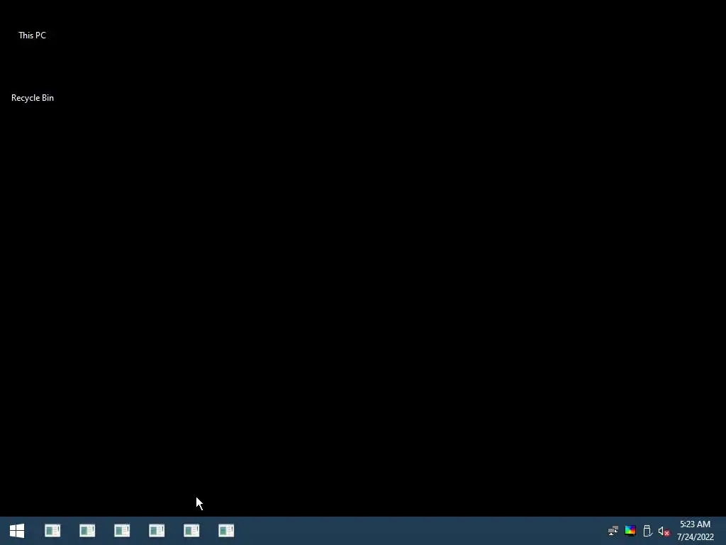
Task: Activate the rightmost pinned taskbar window icon
Action: tap(226, 531)
